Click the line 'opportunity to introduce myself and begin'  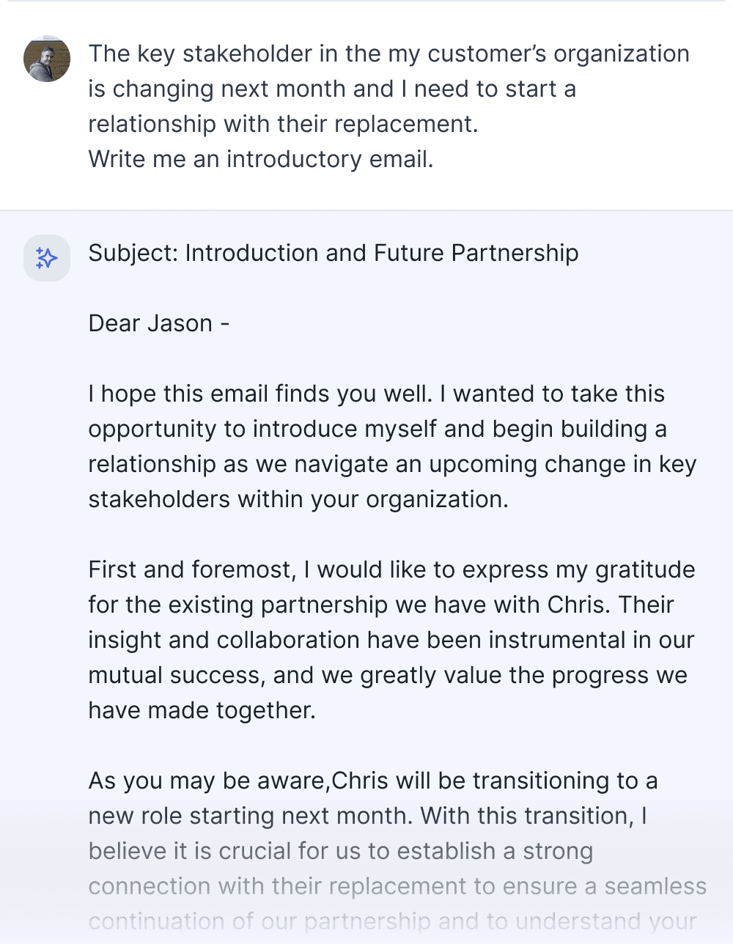(377, 429)
